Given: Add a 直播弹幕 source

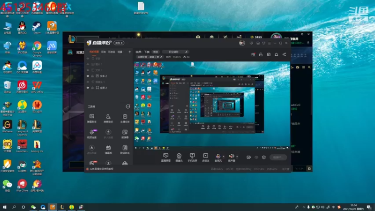Looking at the screenshot, I should 165,158.
